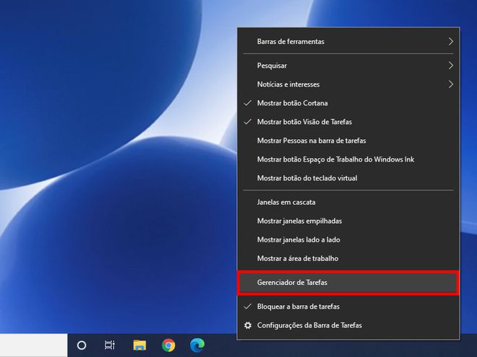This screenshot has width=477, height=357.
Task: Click the taskbar search box
Action: pos(33,345)
